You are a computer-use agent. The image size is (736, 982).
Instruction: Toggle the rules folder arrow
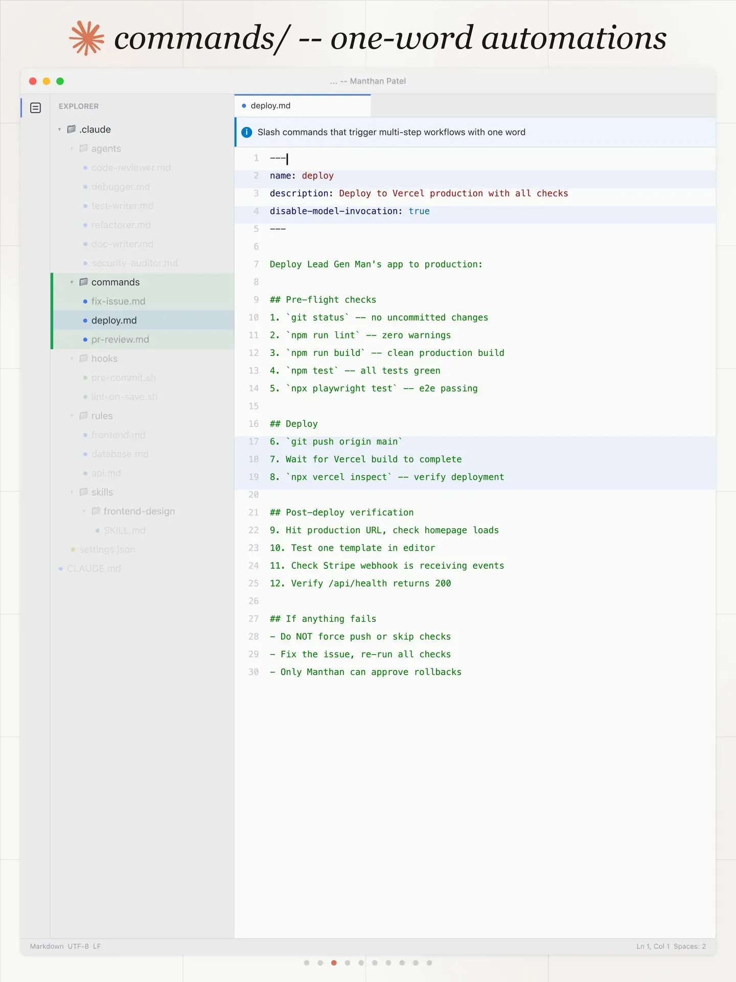point(72,416)
